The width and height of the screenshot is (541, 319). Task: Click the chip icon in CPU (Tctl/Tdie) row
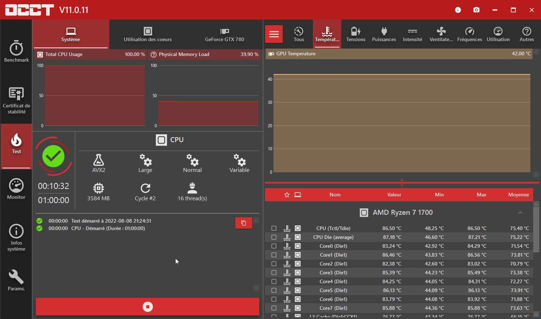click(298, 228)
